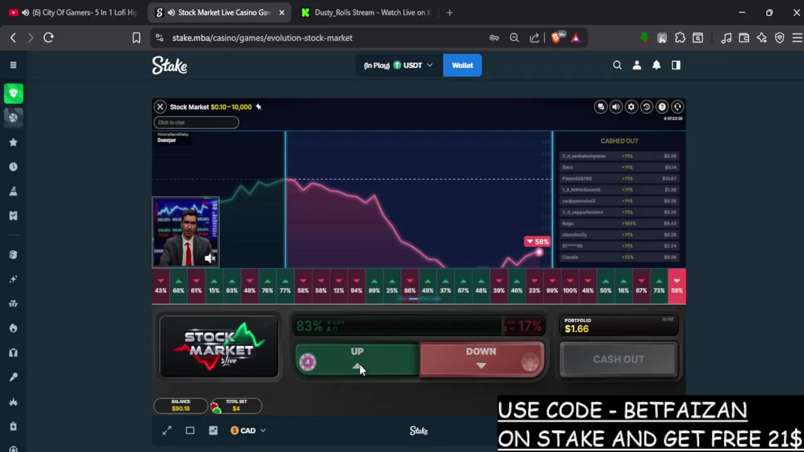Image resolution: width=804 pixels, height=452 pixels.
Task: Click the Portfolio $1.66 display
Action: tap(619, 325)
